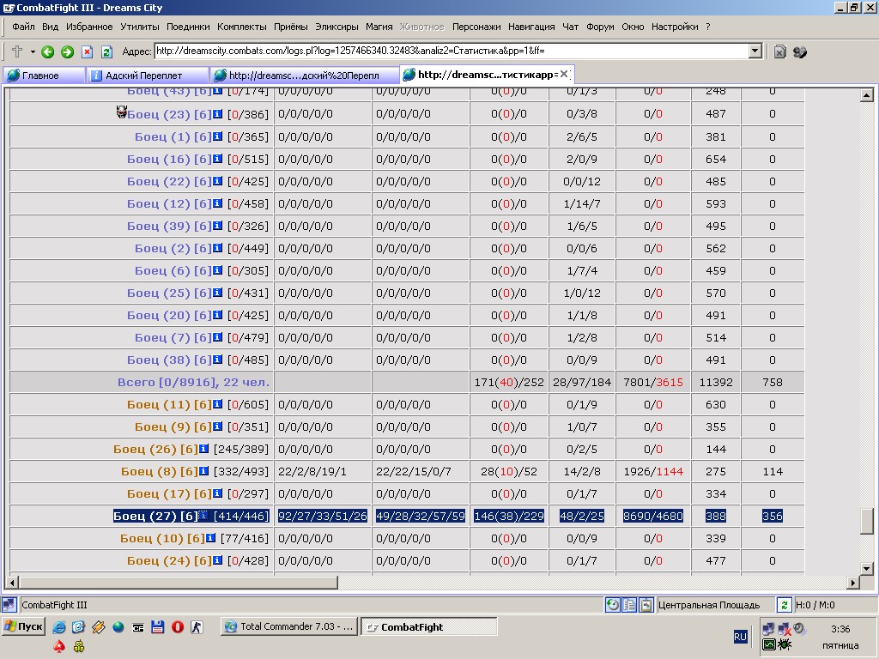Image resolution: width=879 pixels, height=659 pixels.
Task: Click info icon next to Боец (8)
Action: (x=204, y=471)
